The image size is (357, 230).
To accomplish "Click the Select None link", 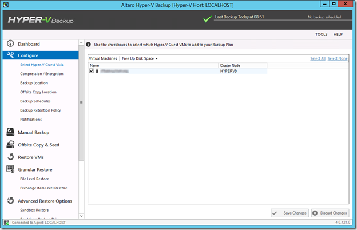I will (338, 58).
